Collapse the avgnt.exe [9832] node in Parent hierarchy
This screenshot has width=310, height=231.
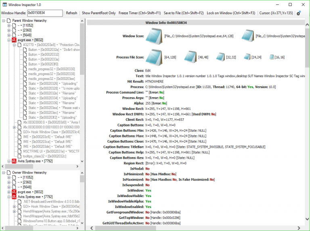pos(9,40)
